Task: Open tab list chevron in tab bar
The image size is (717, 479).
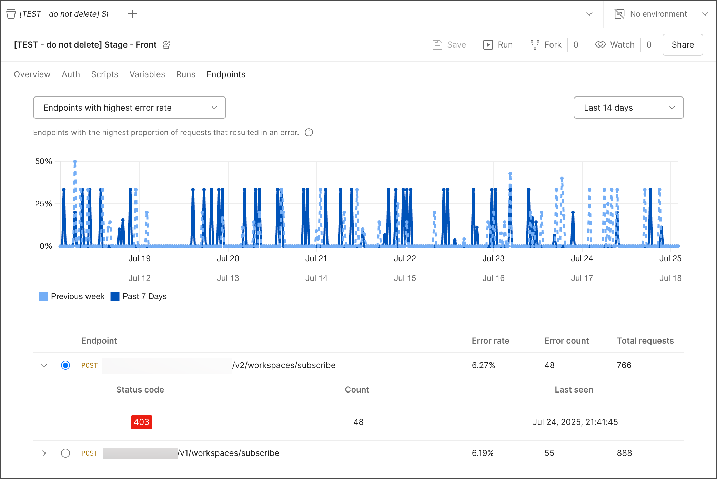Action: [x=589, y=14]
